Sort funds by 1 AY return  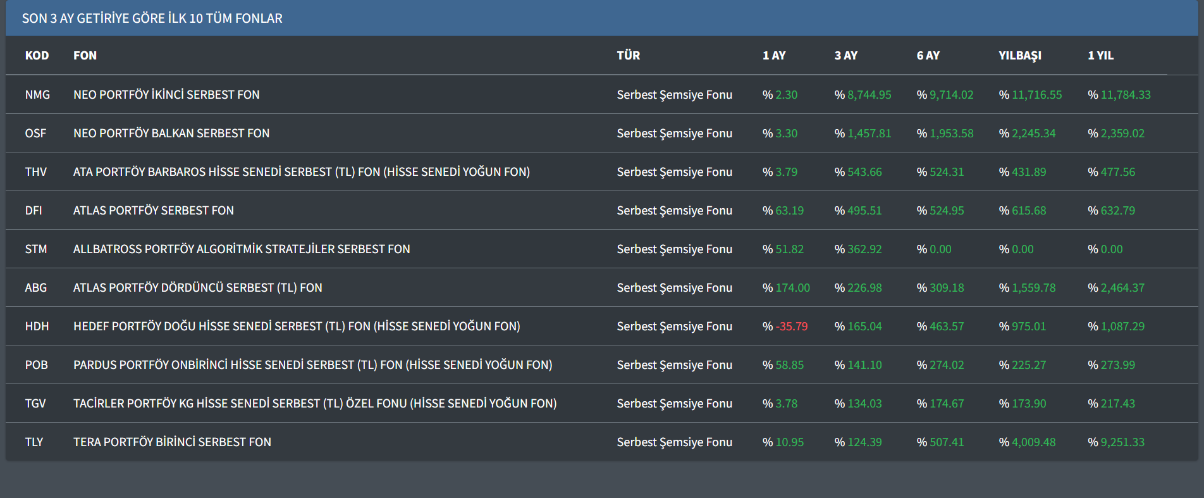[x=773, y=56]
